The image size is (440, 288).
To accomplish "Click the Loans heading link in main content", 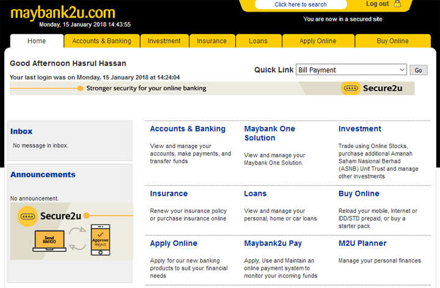I will pos(255,194).
